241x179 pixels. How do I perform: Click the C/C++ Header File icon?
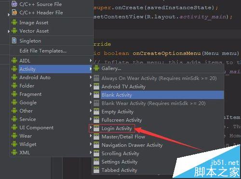click(x=14, y=13)
